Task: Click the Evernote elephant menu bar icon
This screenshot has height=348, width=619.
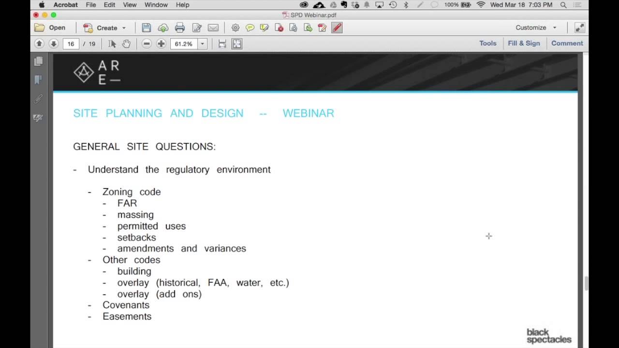Action: tap(344, 5)
